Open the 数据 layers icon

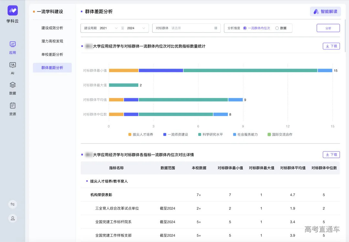[x=13, y=85]
